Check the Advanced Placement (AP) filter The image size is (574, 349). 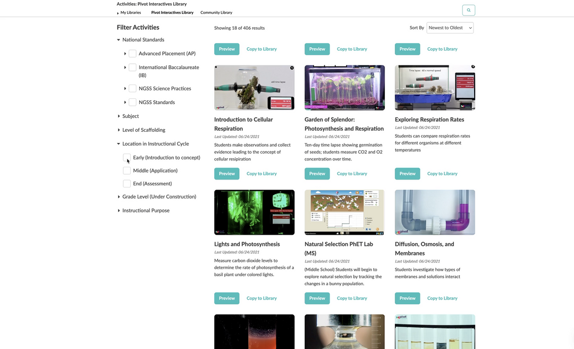(132, 53)
